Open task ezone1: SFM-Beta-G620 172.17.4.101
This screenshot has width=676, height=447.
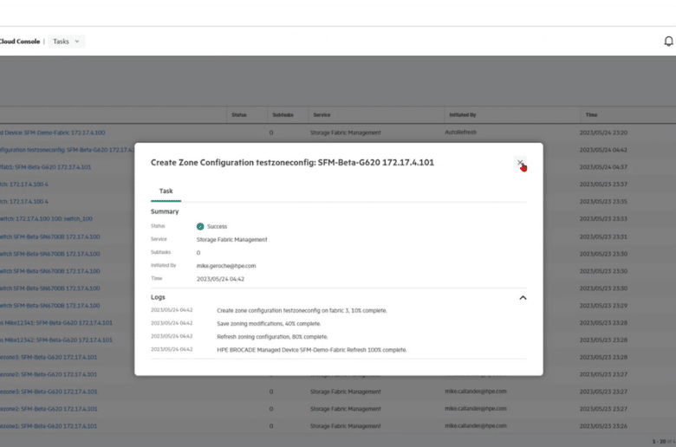(x=49, y=426)
